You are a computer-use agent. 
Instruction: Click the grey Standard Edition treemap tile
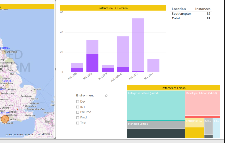click(156, 124)
